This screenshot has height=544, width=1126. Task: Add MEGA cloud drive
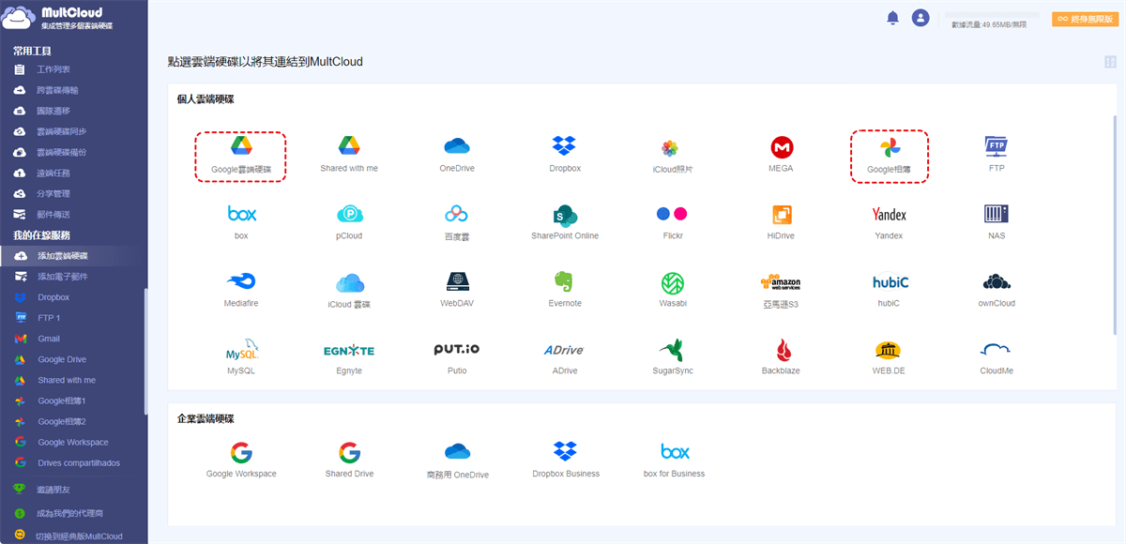[782, 155]
